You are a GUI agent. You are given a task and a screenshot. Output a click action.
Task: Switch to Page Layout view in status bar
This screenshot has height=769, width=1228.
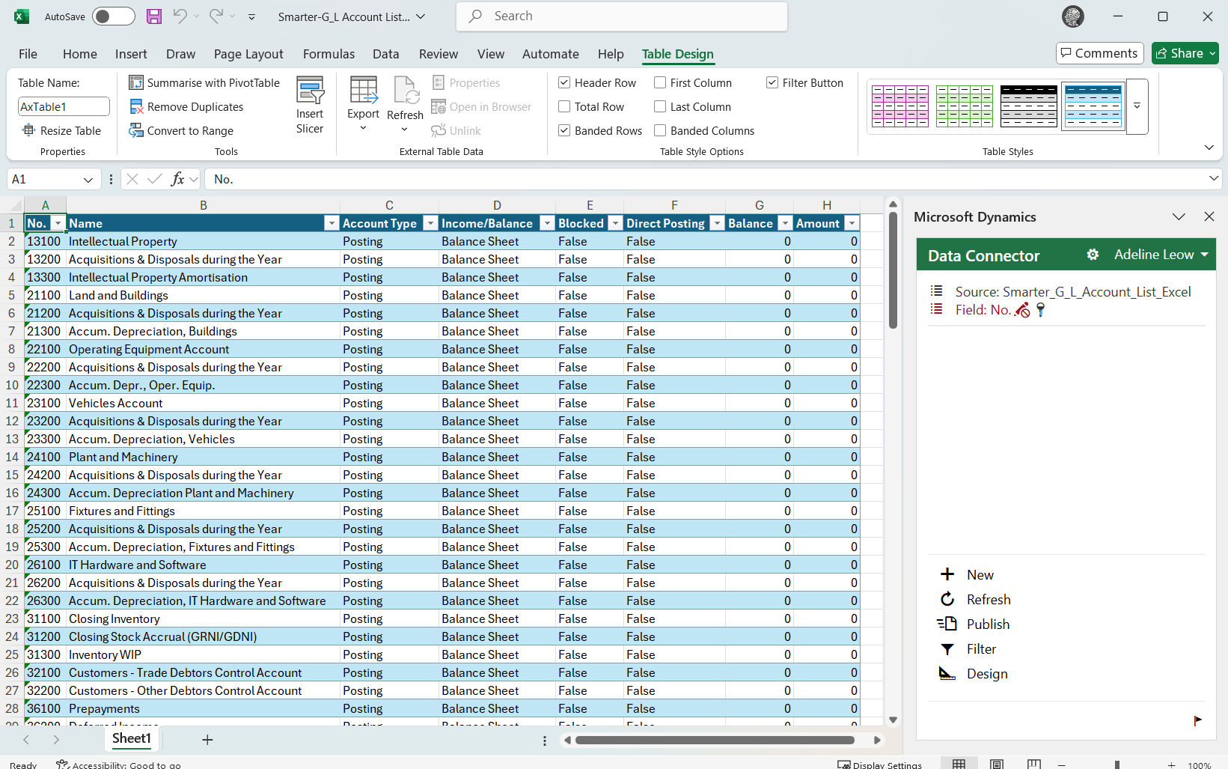pyautogui.click(x=997, y=765)
